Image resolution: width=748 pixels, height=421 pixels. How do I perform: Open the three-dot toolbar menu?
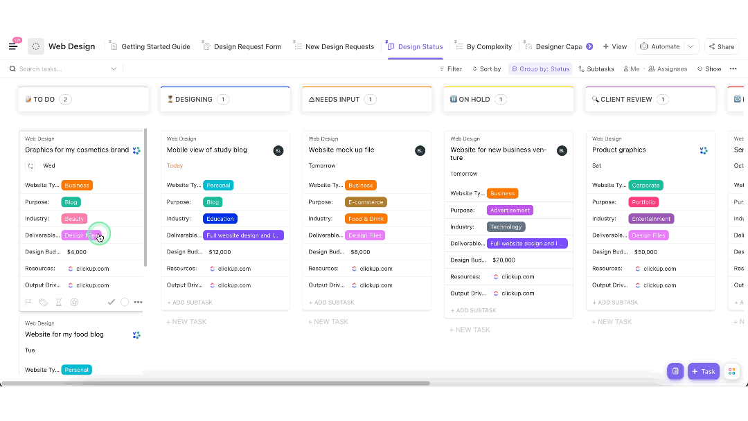[733, 69]
